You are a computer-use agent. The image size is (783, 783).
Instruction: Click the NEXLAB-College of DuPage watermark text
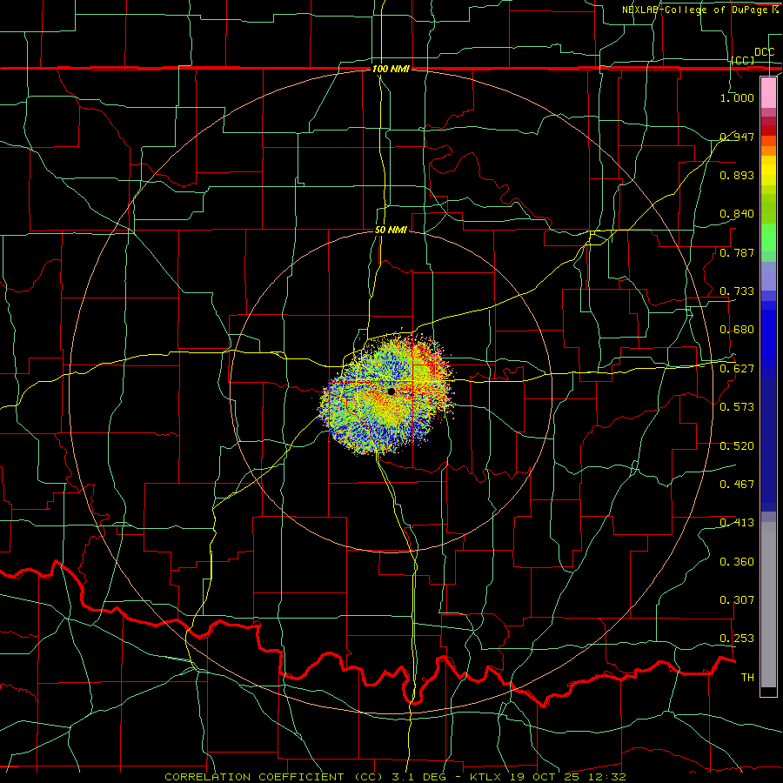click(699, 10)
